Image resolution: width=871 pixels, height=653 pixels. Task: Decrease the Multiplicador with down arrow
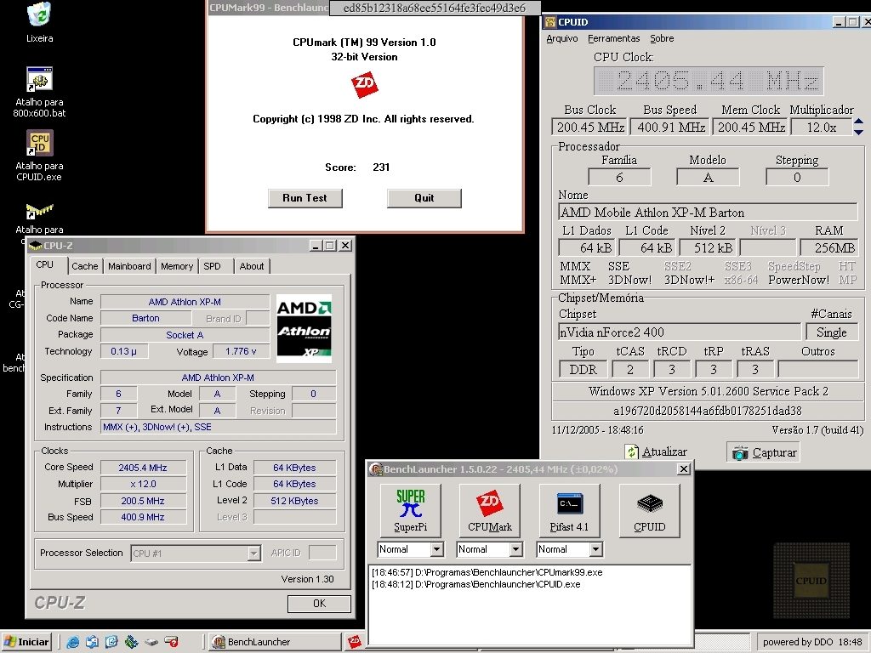[x=858, y=132]
